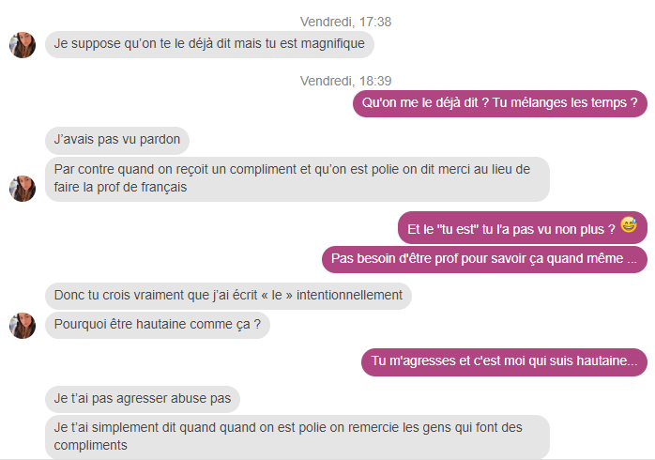Viewport: 655px width, 460px height.
Task: Click the 'Et le "tu est"' purple message
Action: (523, 228)
